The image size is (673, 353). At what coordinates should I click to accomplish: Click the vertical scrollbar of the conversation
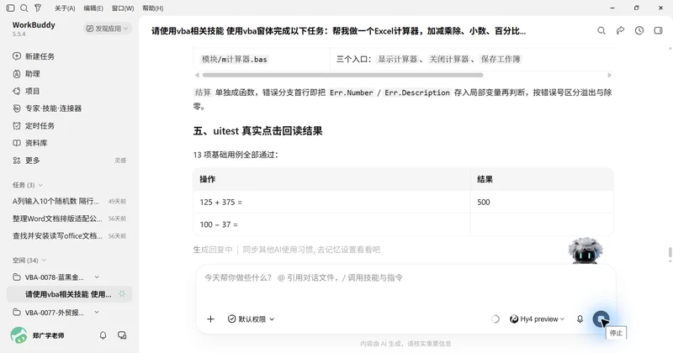point(670,253)
